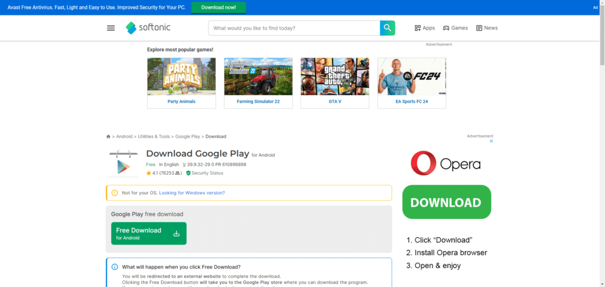Image resolution: width=605 pixels, height=287 pixels.
Task: Click the Party Animals title link
Action: point(181,102)
